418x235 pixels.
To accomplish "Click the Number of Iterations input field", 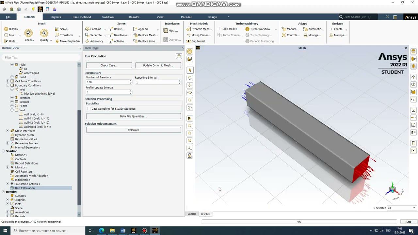I will [107, 82].
